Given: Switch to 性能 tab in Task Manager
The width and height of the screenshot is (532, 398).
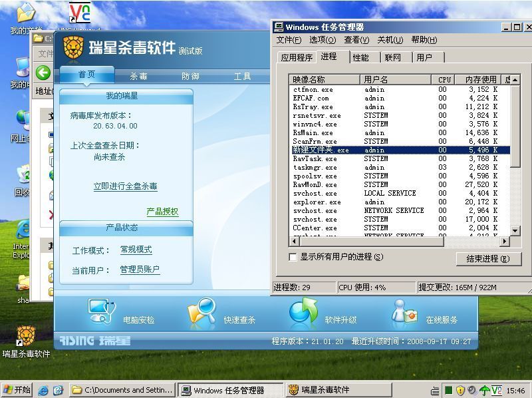Looking at the screenshot, I should tap(360, 57).
